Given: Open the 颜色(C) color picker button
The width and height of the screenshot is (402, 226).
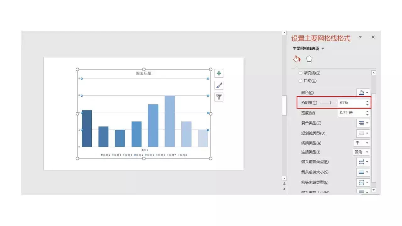Looking at the screenshot, I should pyautogui.click(x=363, y=93).
